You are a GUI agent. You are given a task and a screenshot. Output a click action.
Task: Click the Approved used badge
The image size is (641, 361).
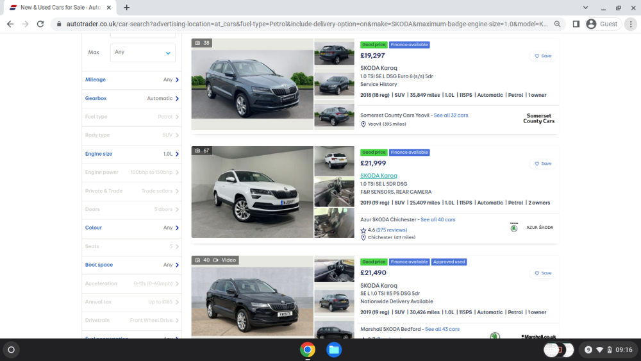(x=449, y=262)
